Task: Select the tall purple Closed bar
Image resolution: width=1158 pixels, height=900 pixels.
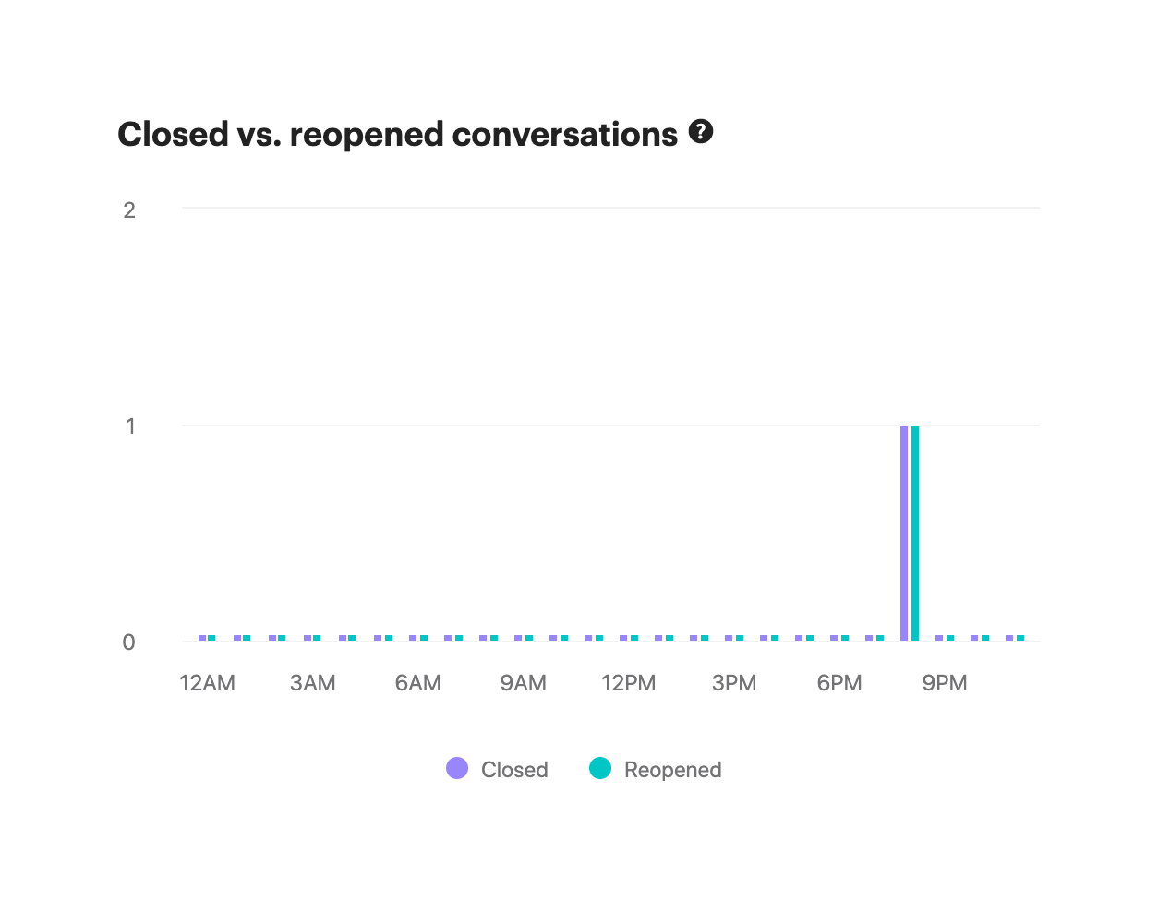Action: 904,534
